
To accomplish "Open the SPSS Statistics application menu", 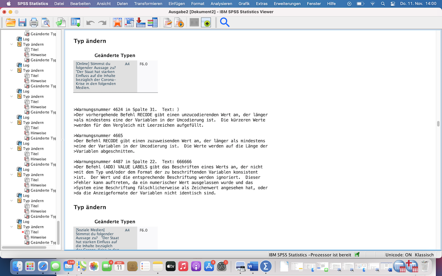I will coord(33,4).
